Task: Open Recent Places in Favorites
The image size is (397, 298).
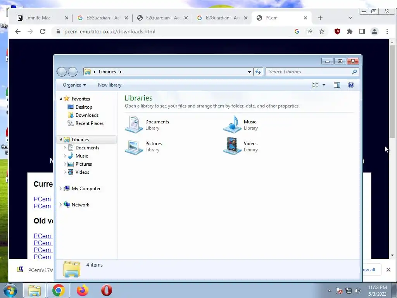Action: click(x=86, y=123)
